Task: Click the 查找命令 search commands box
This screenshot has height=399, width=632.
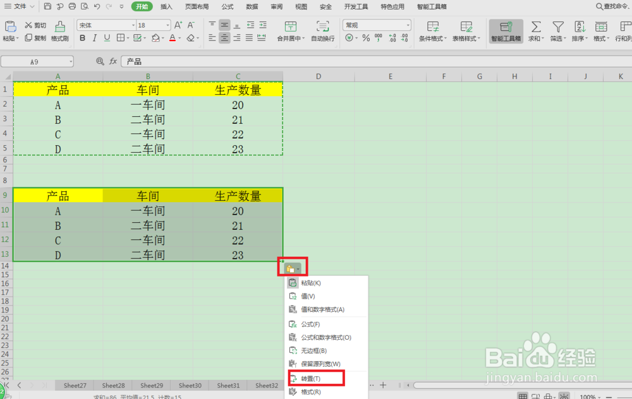Action: coord(612,6)
